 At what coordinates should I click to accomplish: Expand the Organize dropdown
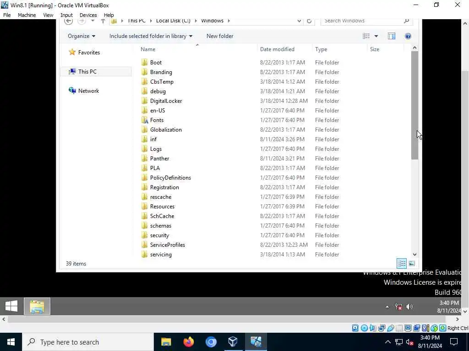[82, 36]
